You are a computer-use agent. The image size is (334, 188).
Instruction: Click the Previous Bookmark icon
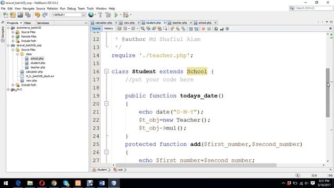click(172, 29)
